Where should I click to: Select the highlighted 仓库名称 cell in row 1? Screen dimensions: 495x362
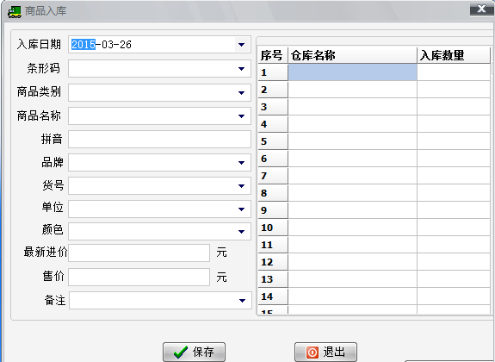[352, 72]
